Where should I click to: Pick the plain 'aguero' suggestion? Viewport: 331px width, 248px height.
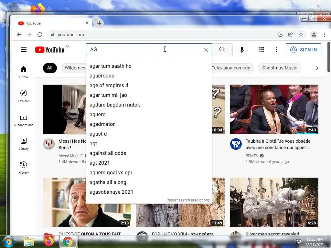click(149, 115)
